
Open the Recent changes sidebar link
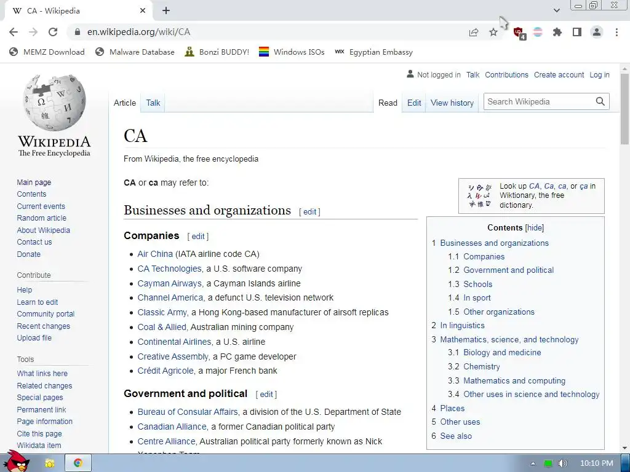44,326
